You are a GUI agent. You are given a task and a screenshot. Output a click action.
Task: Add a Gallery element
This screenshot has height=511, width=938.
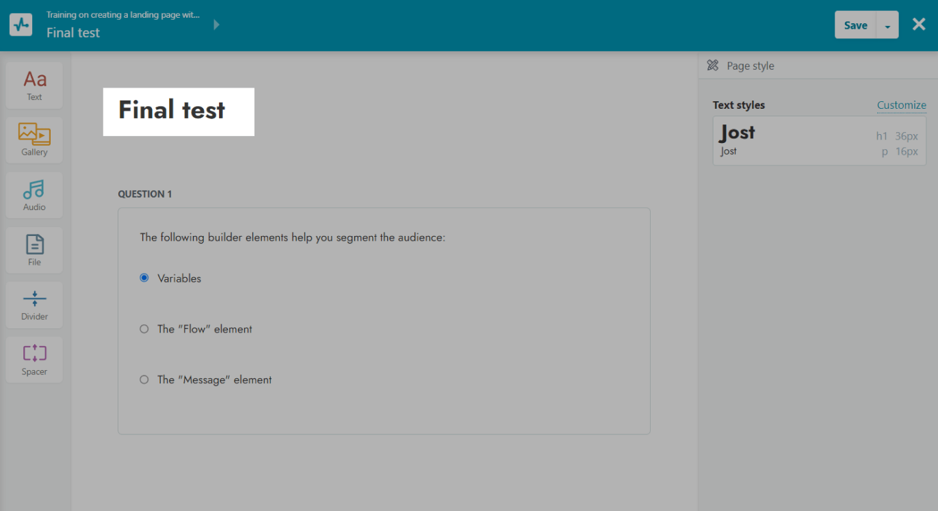(x=34, y=140)
